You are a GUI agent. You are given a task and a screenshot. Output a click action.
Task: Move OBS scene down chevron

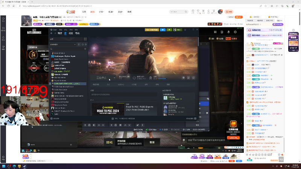click(x=103, y=125)
